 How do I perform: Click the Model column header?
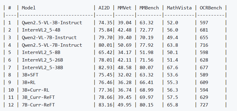(x=29, y=8)
